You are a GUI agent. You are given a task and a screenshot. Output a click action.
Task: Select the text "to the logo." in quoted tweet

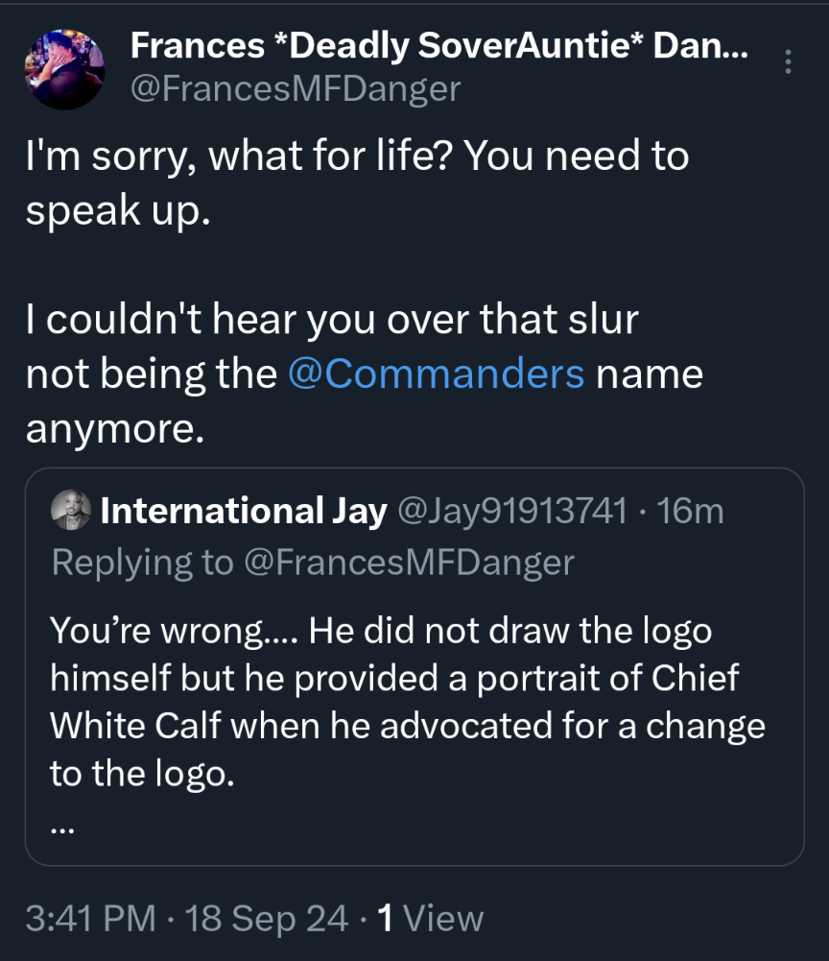tap(142, 774)
